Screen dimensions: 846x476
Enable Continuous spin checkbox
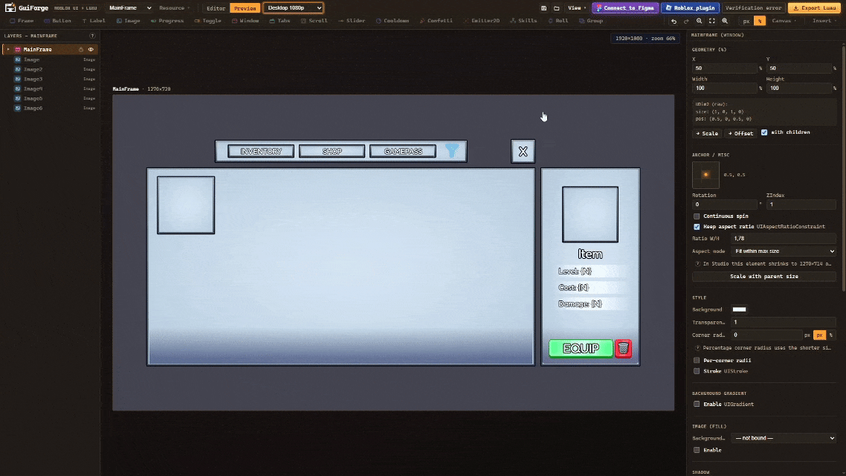[697, 216]
